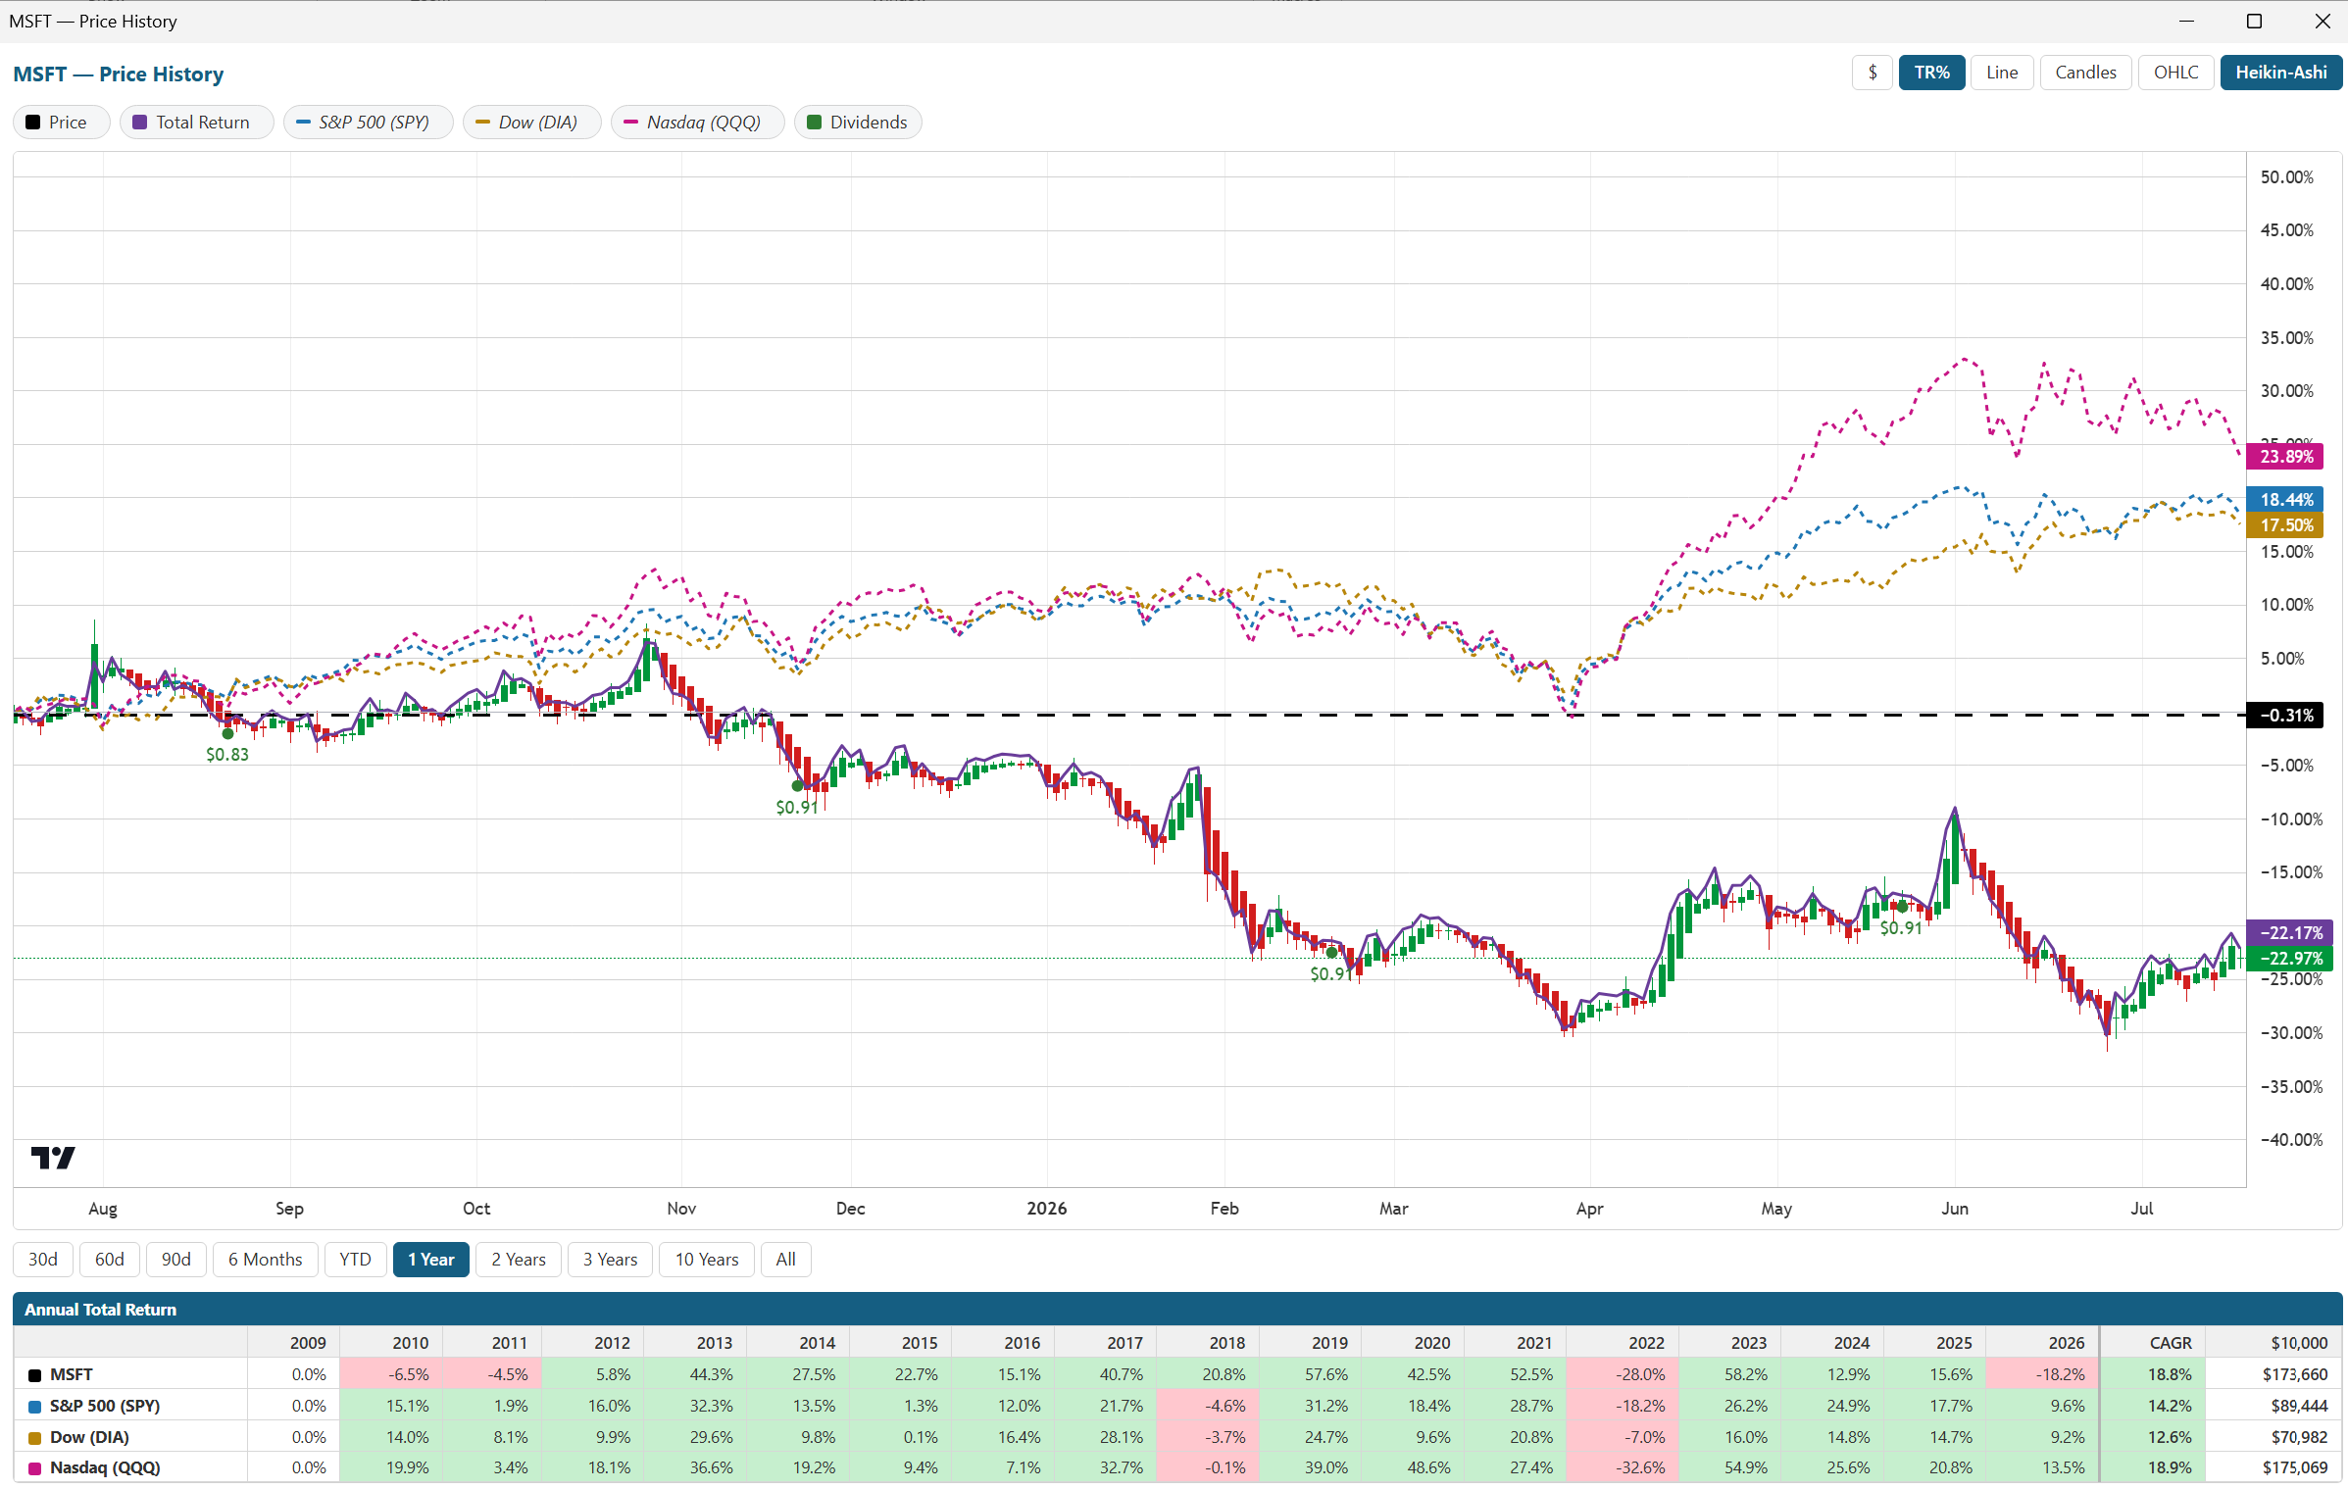The image size is (2348, 1489).
Task: Choose the YTD time range
Action: (355, 1259)
